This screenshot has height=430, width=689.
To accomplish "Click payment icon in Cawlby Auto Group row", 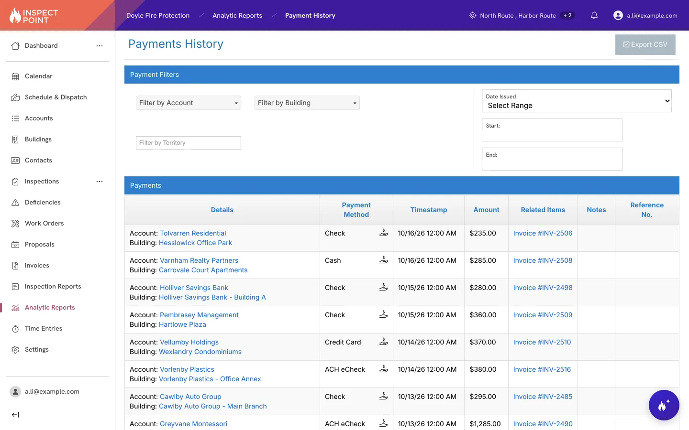I will [x=384, y=396].
